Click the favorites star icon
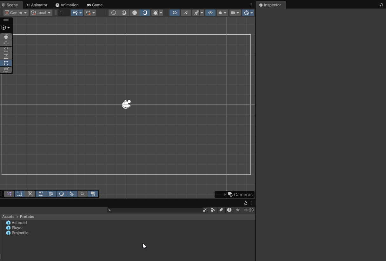 (x=238, y=210)
